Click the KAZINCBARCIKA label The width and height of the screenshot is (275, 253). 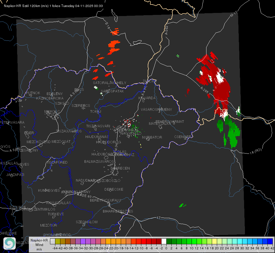[50, 98]
